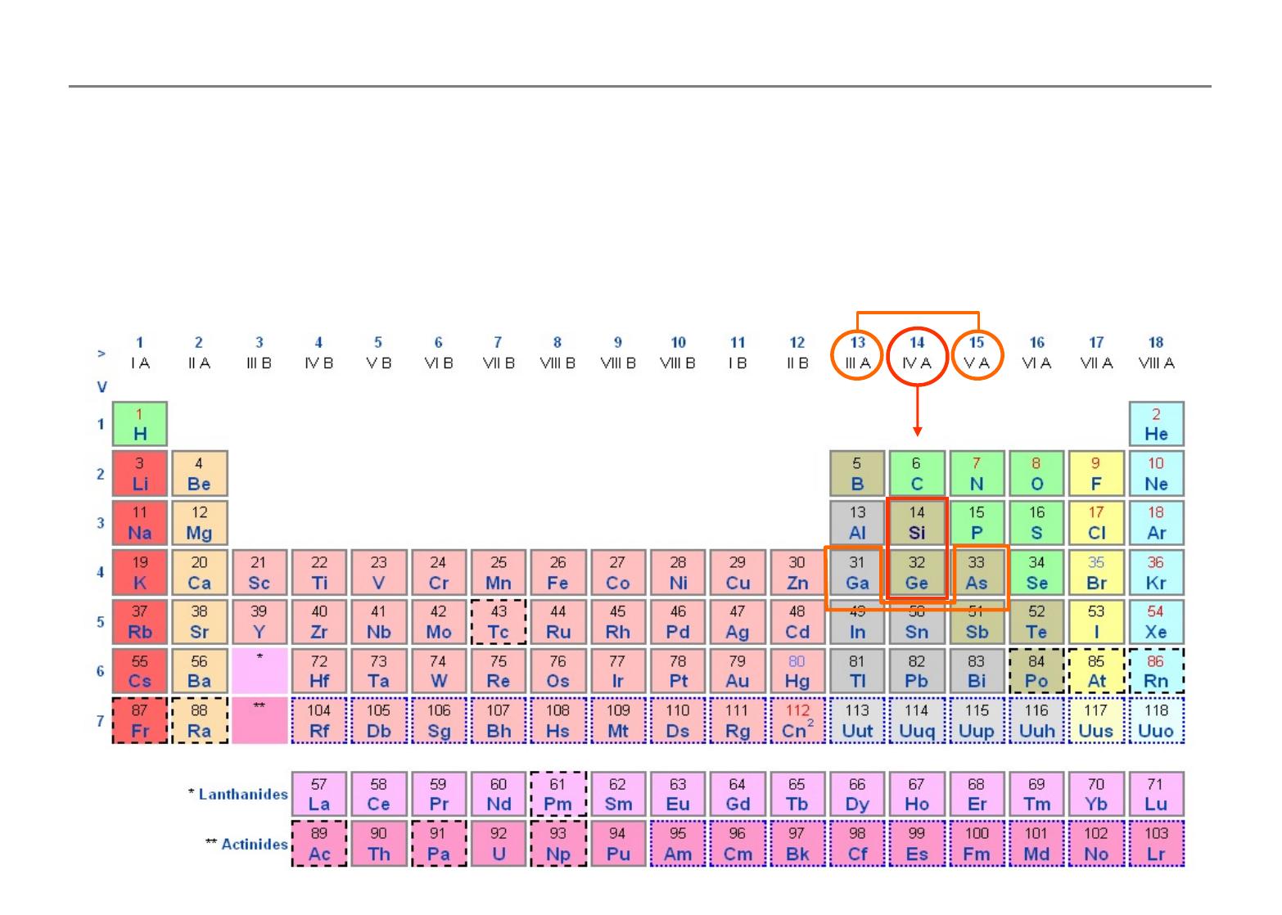The height and width of the screenshot is (915, 1282).
Task: Select the Silicon (Si) element cell
Action: (x=917, y=523)
